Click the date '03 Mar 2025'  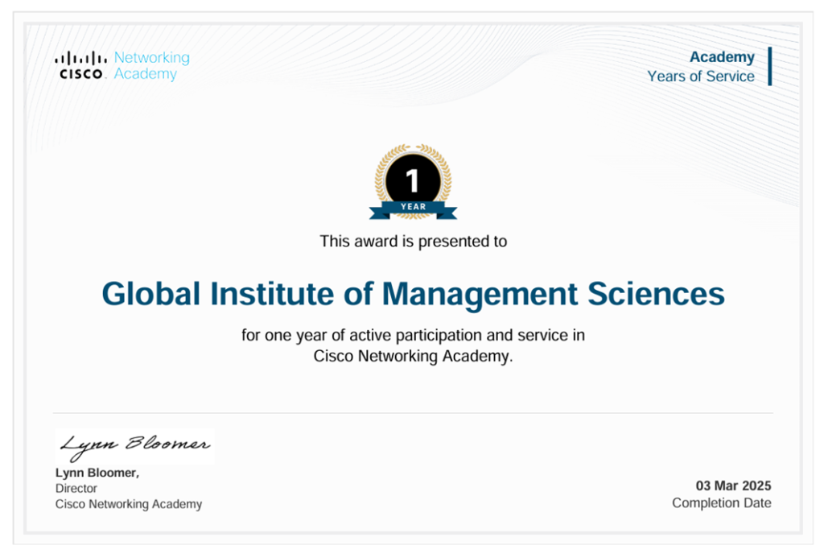pos(733,486)
